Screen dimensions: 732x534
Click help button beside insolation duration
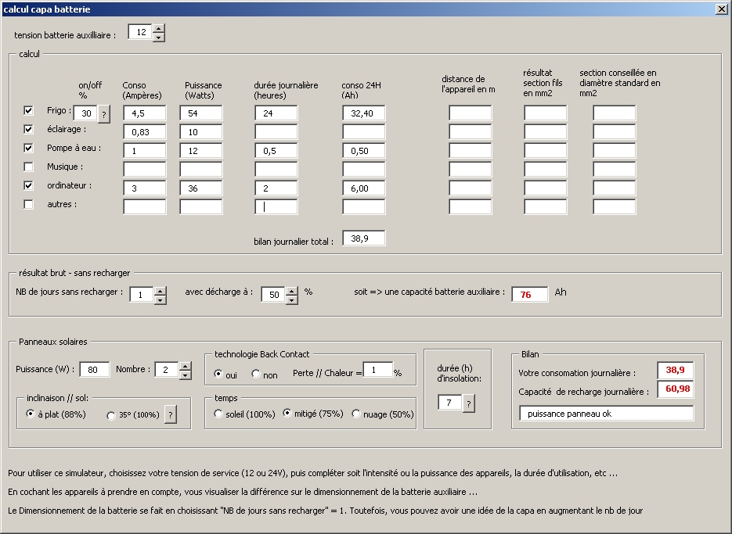pos(469,403)
